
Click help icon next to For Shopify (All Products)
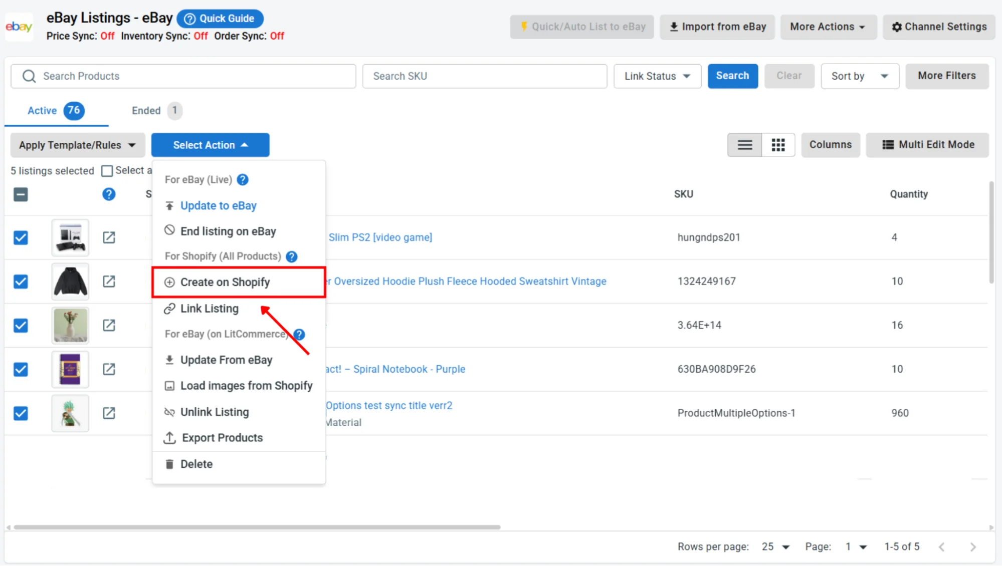tap(292, 257)
